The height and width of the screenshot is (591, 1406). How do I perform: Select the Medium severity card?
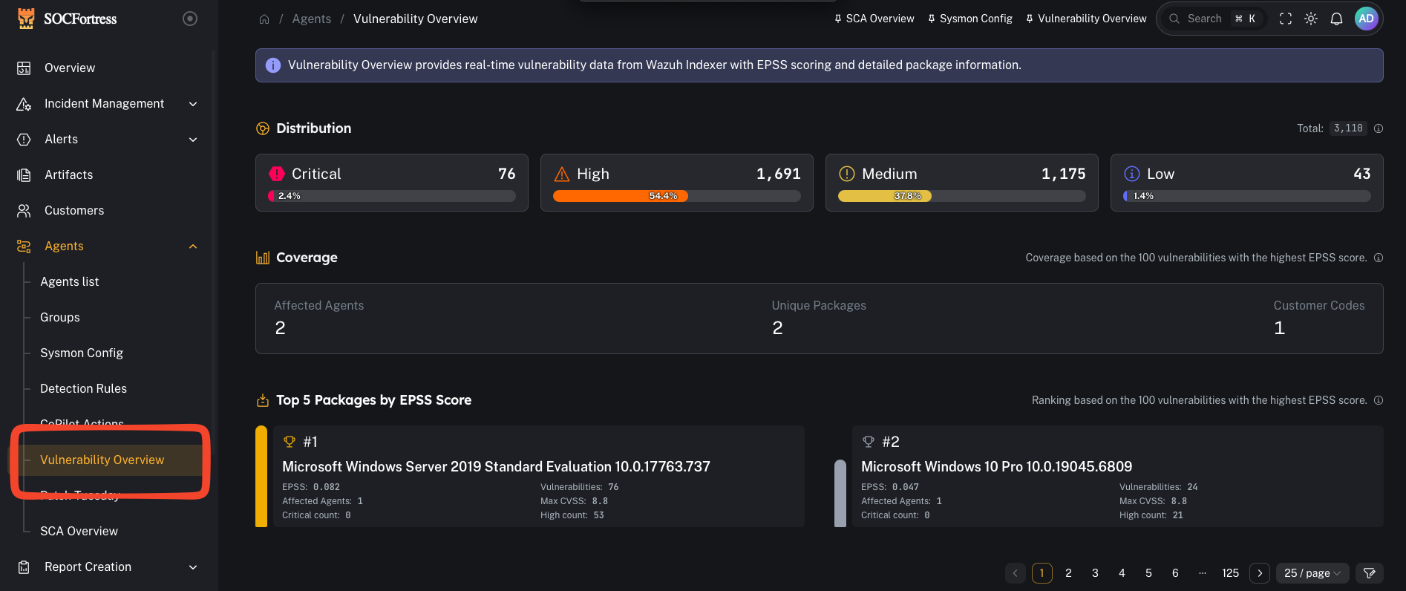[962, 183]
